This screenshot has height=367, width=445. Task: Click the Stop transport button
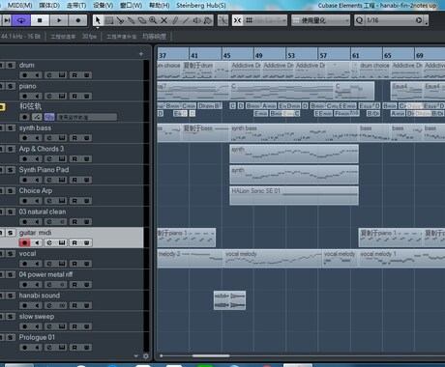(x=40, y=20)
